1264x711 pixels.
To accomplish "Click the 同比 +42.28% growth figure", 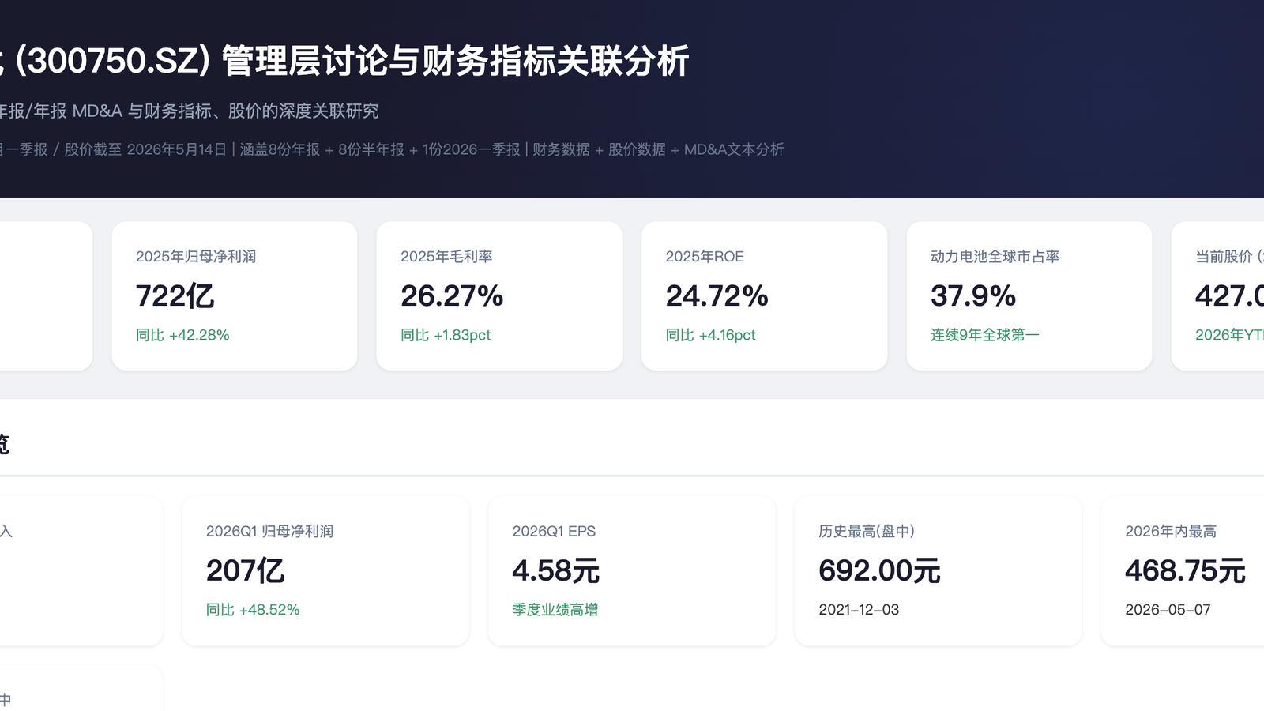I will click(x=182, y=335).
